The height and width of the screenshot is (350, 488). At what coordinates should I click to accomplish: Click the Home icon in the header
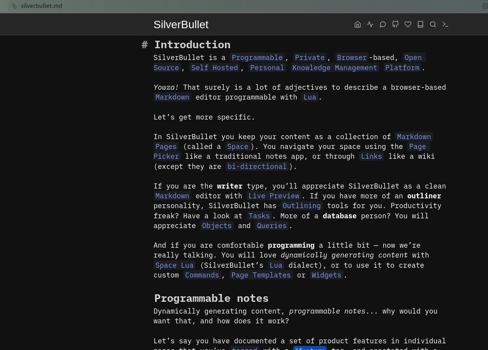click(x=357, y=24)
